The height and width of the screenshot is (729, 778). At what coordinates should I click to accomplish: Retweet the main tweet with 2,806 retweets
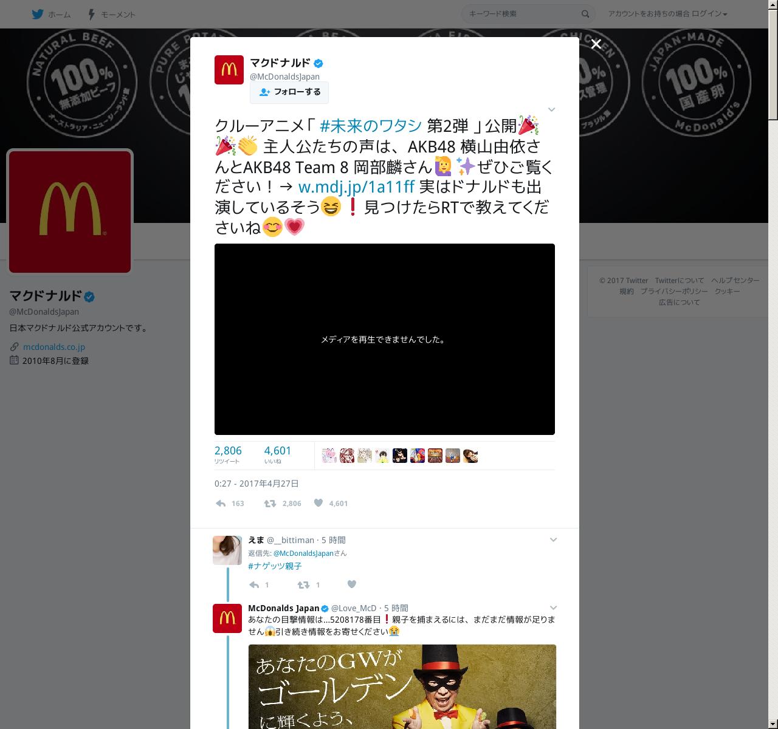(270, 503)
